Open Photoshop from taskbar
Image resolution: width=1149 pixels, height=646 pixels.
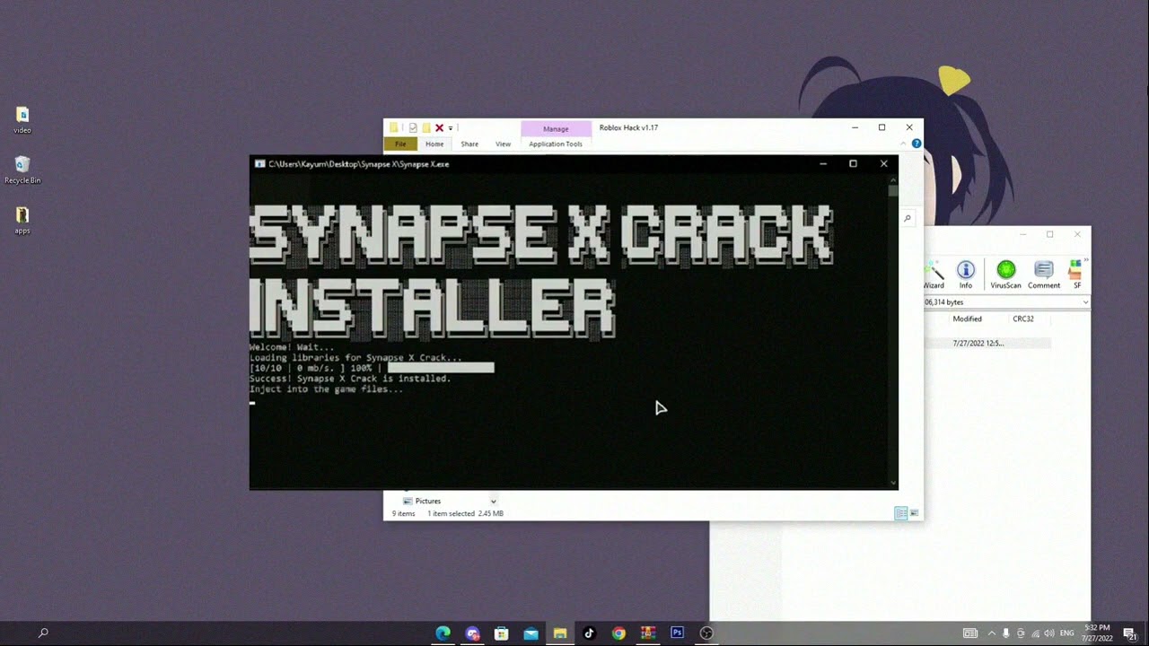tap(677, 633)
